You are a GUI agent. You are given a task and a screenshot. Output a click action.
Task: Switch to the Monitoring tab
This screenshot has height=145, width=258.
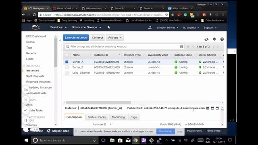[x=118, y=117]
